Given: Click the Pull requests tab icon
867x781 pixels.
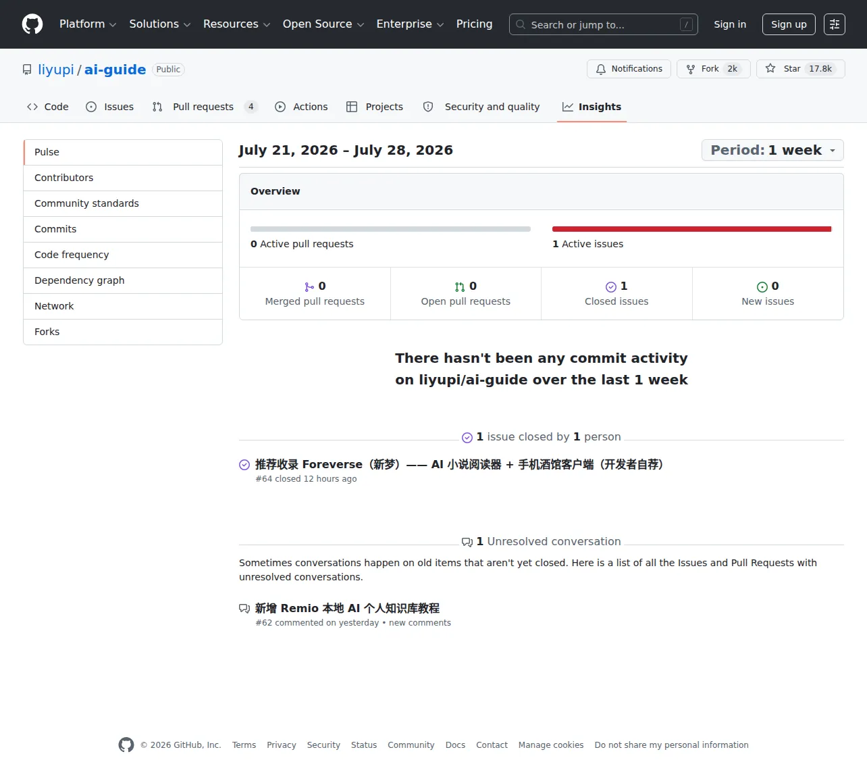Looking at the screenshot, I should tap(157, 107).
